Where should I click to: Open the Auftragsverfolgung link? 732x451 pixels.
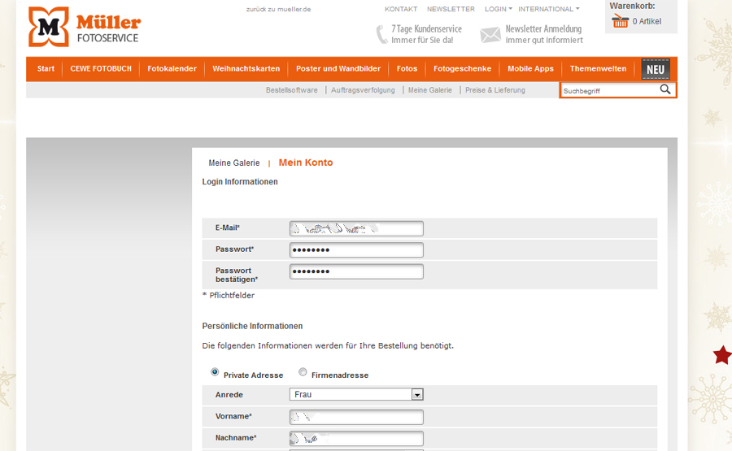pyautogui.click(x=363, y=90)
